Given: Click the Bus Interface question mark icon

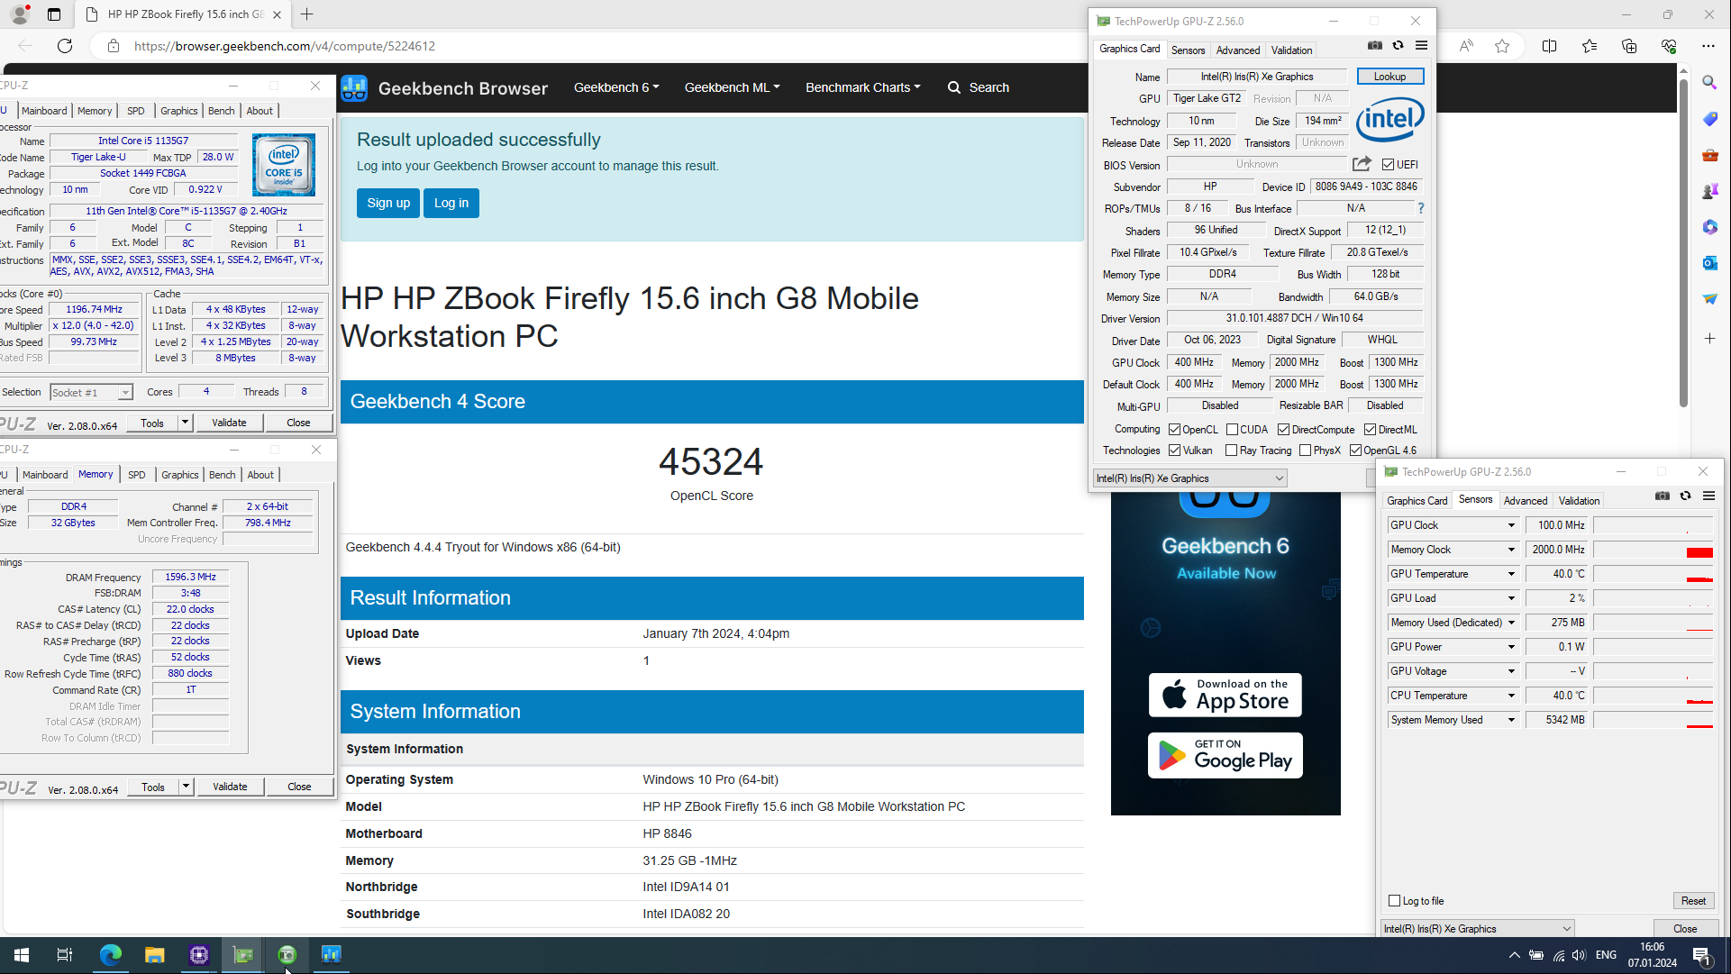Looking at the screenshot, I should coord(1421,208).
